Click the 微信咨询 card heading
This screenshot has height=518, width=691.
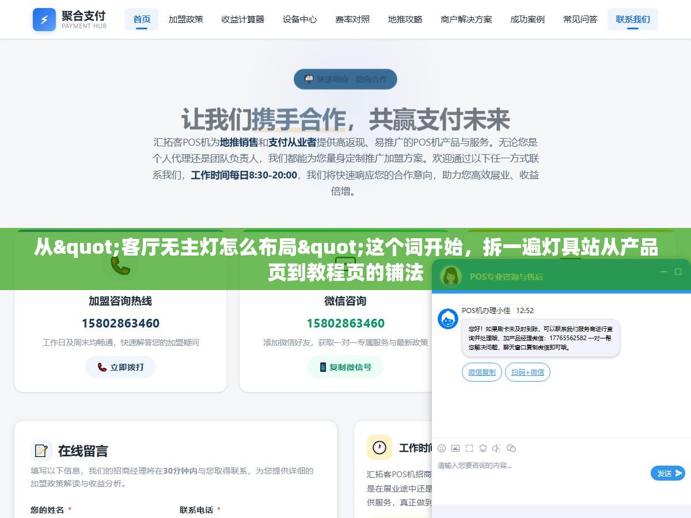point(345,301)
